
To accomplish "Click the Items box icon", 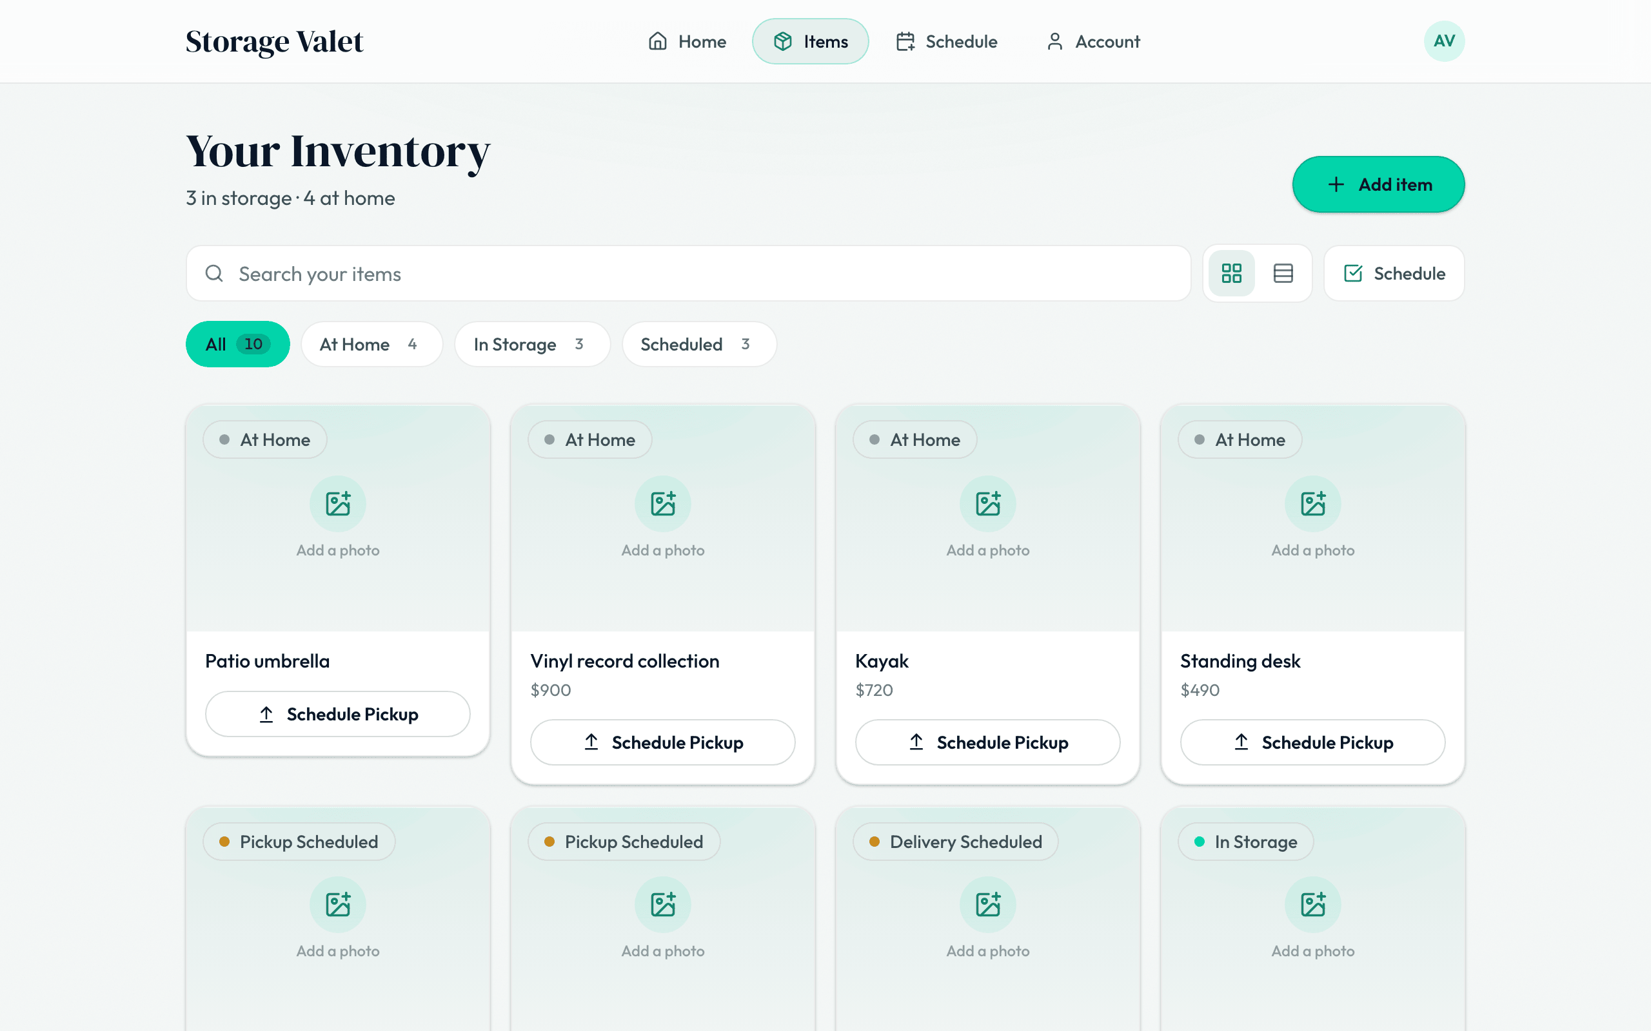I will pos(782,42).
